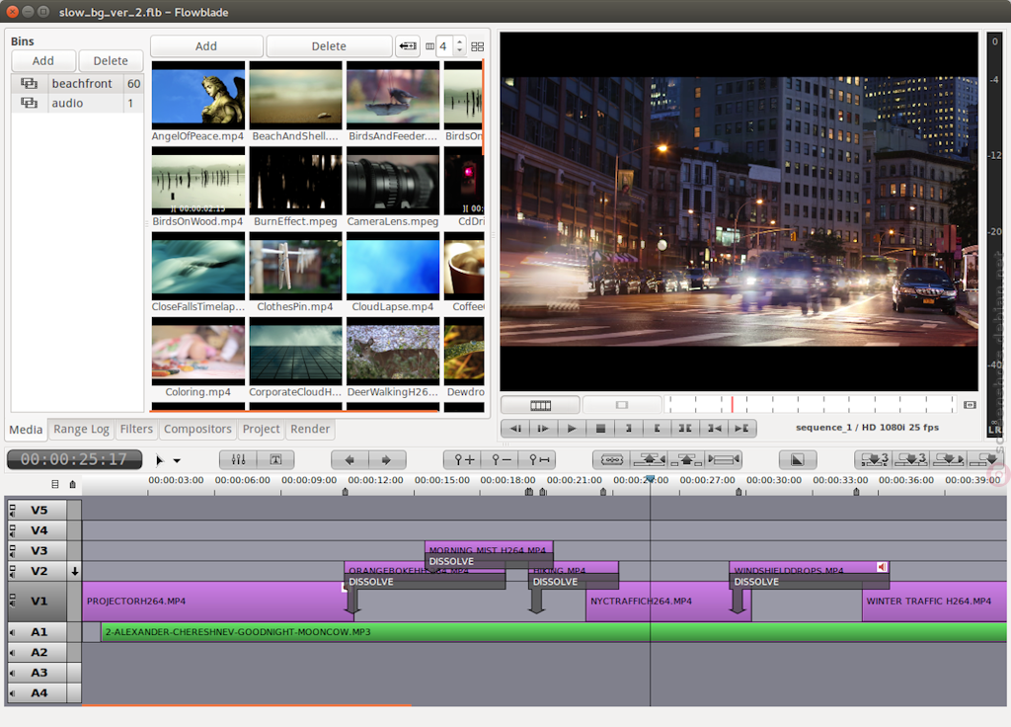Click the redo arrow button
The image size is (1011, 727).
click(387, 459)
